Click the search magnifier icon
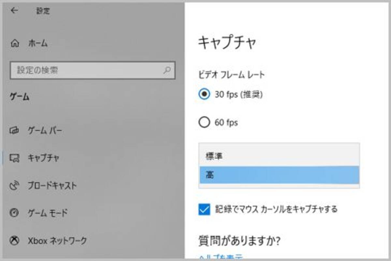The image size is (391, 261). pyautogui.click(x=167, y=70)
